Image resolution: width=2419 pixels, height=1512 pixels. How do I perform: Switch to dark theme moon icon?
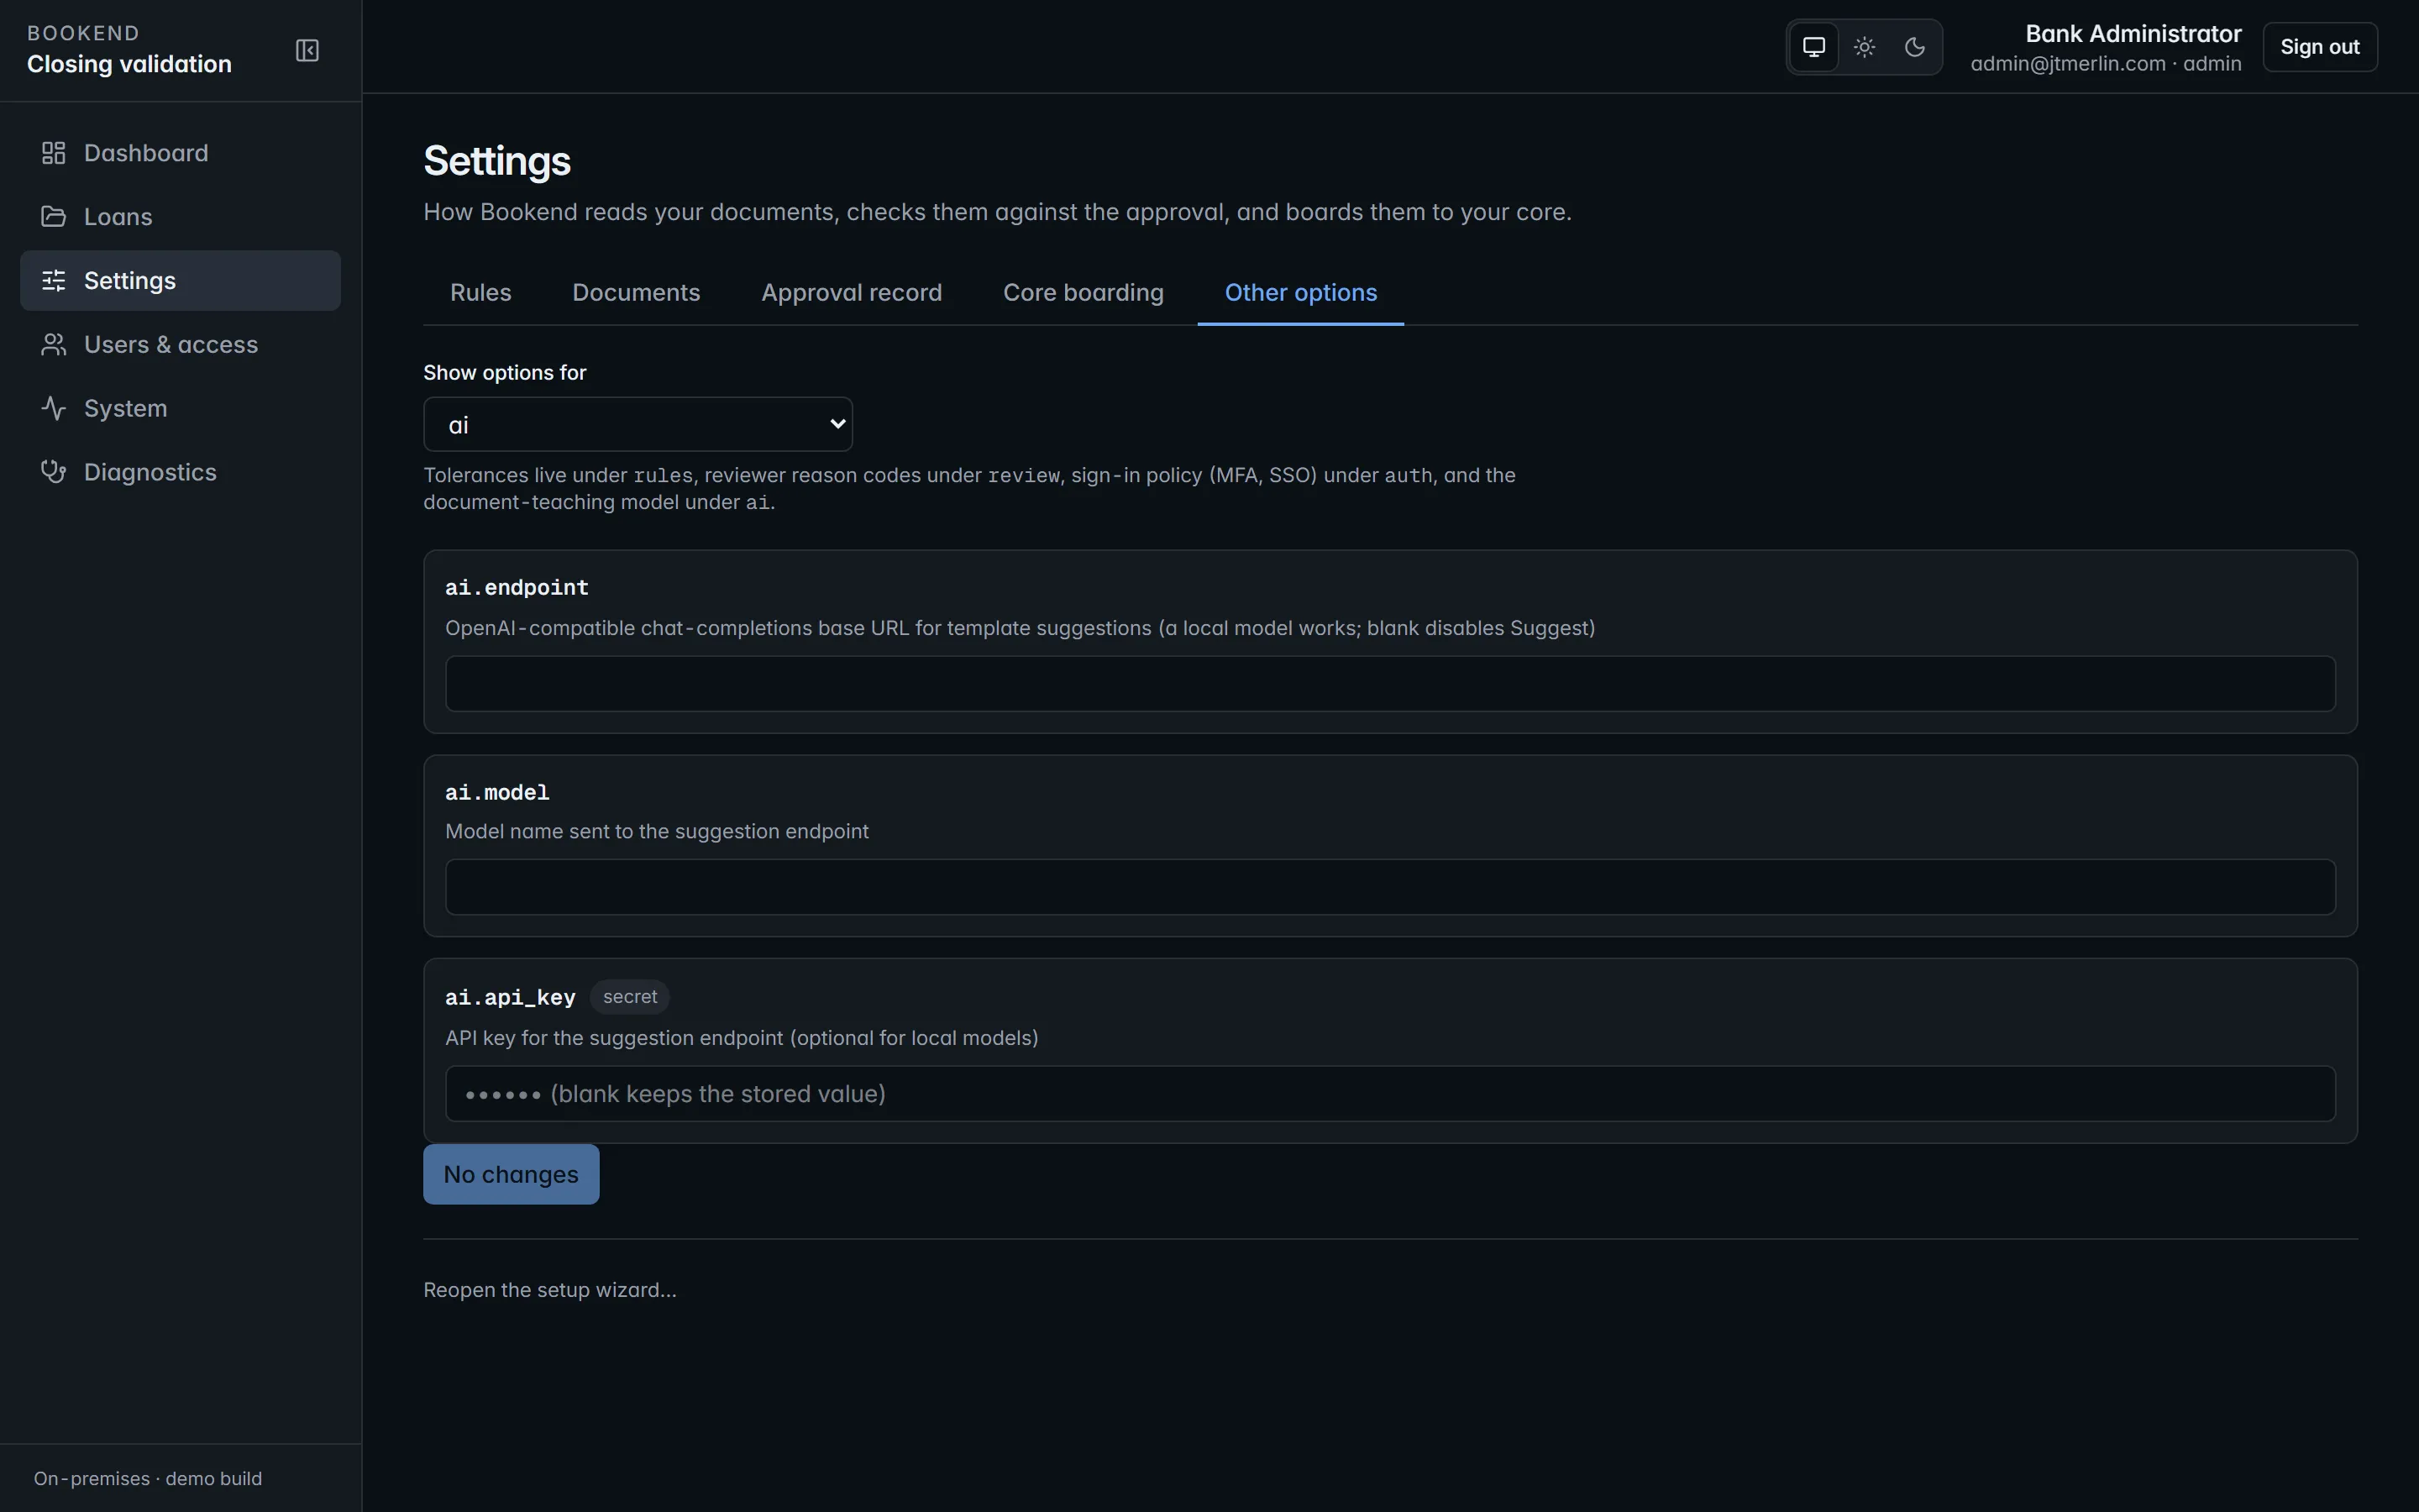pos(1914,47)
